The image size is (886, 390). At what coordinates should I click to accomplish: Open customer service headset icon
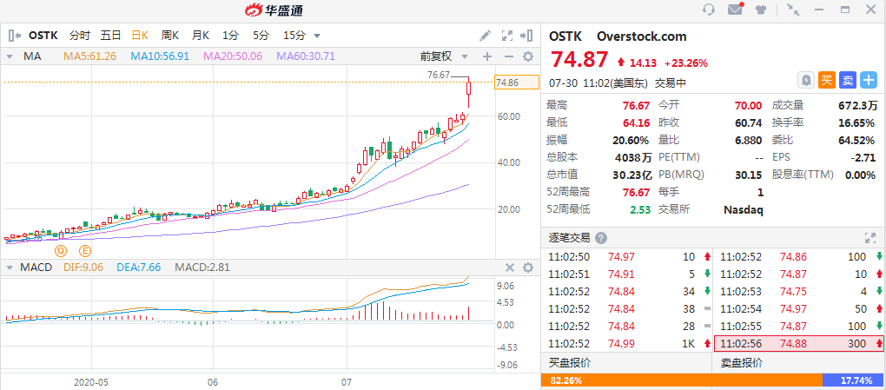(x=709, y=10)
